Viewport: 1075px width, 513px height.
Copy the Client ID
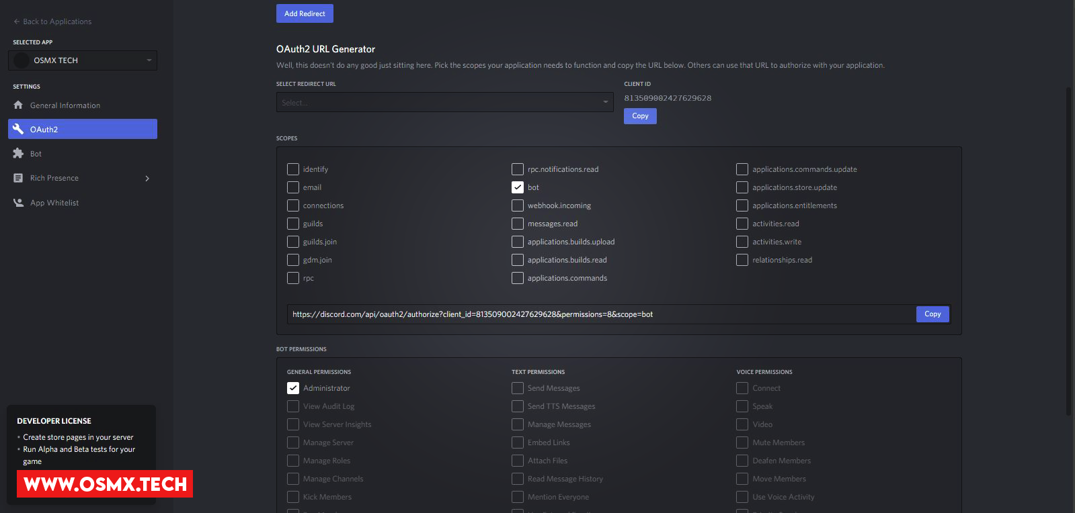click(640, 116)
